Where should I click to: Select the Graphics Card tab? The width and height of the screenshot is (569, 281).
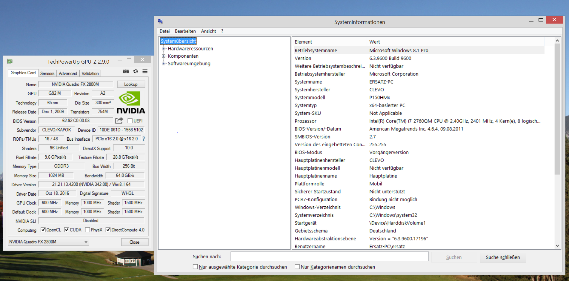point(23,73)
